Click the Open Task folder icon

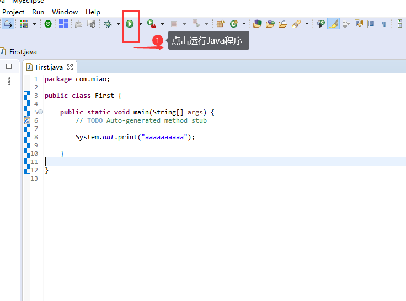tap(270, 24)
